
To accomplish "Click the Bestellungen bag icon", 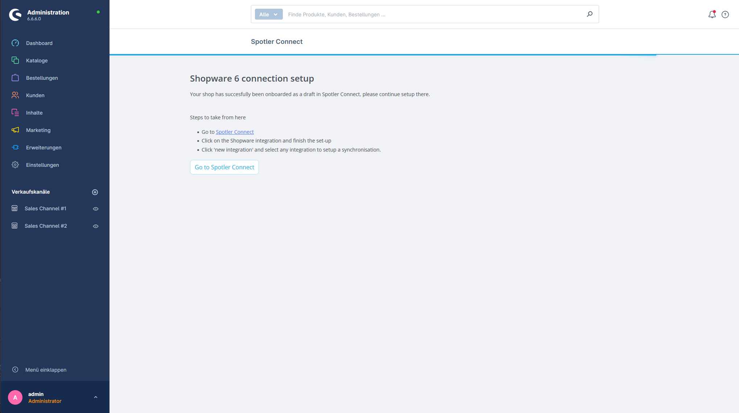I will point(15,78).
